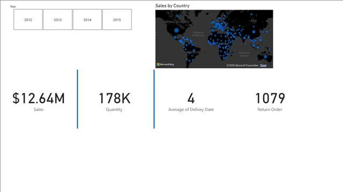Viewport: 343px width, 192px height.
Task: Click the Year slicer header label
Action: [13, 6]
